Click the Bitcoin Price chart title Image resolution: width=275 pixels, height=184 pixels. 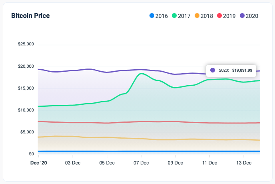[x=30, y=16]
